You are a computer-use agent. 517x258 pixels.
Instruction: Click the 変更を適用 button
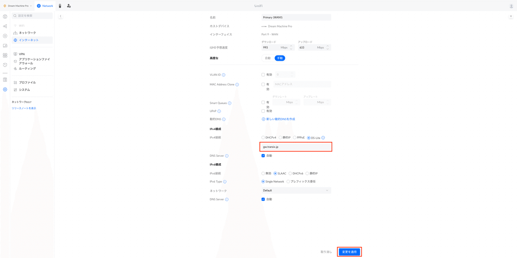coord(349,252)
